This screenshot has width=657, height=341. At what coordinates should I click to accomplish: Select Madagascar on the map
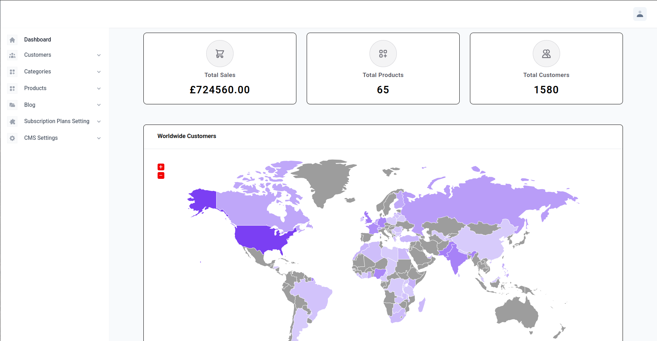(422, 305)
